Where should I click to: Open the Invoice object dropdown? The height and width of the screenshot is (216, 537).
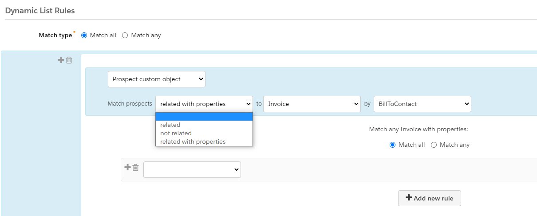(312, 104)
